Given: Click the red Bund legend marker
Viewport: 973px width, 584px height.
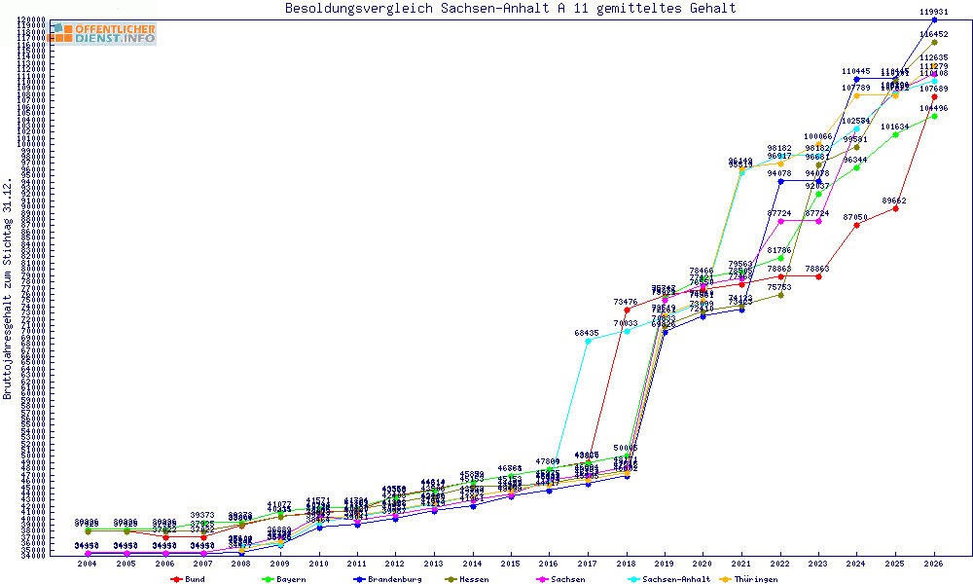Looking at the screenshot, I should [x=175, y=579].
